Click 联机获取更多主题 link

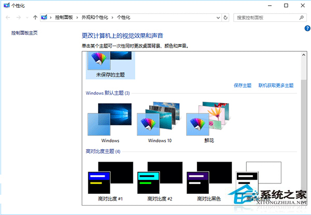(x=276, y=85)
